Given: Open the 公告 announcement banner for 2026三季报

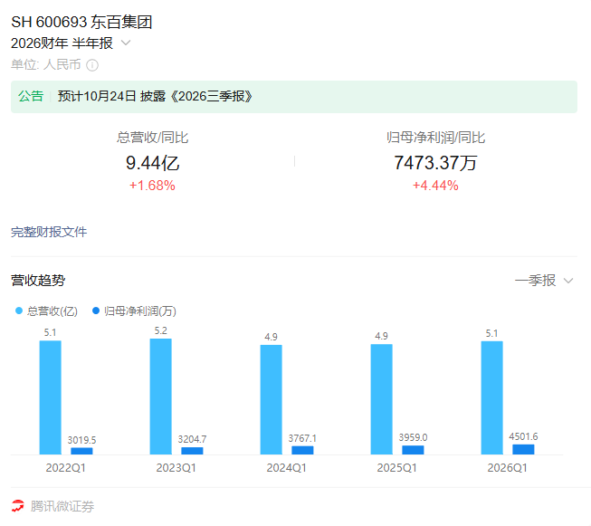Looking at the screenshot, I should [294, 97].
